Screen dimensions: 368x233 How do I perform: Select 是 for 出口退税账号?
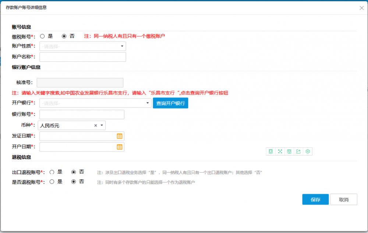point(52,172)
